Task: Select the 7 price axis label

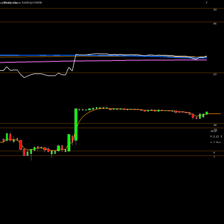Action: (214, 157)
